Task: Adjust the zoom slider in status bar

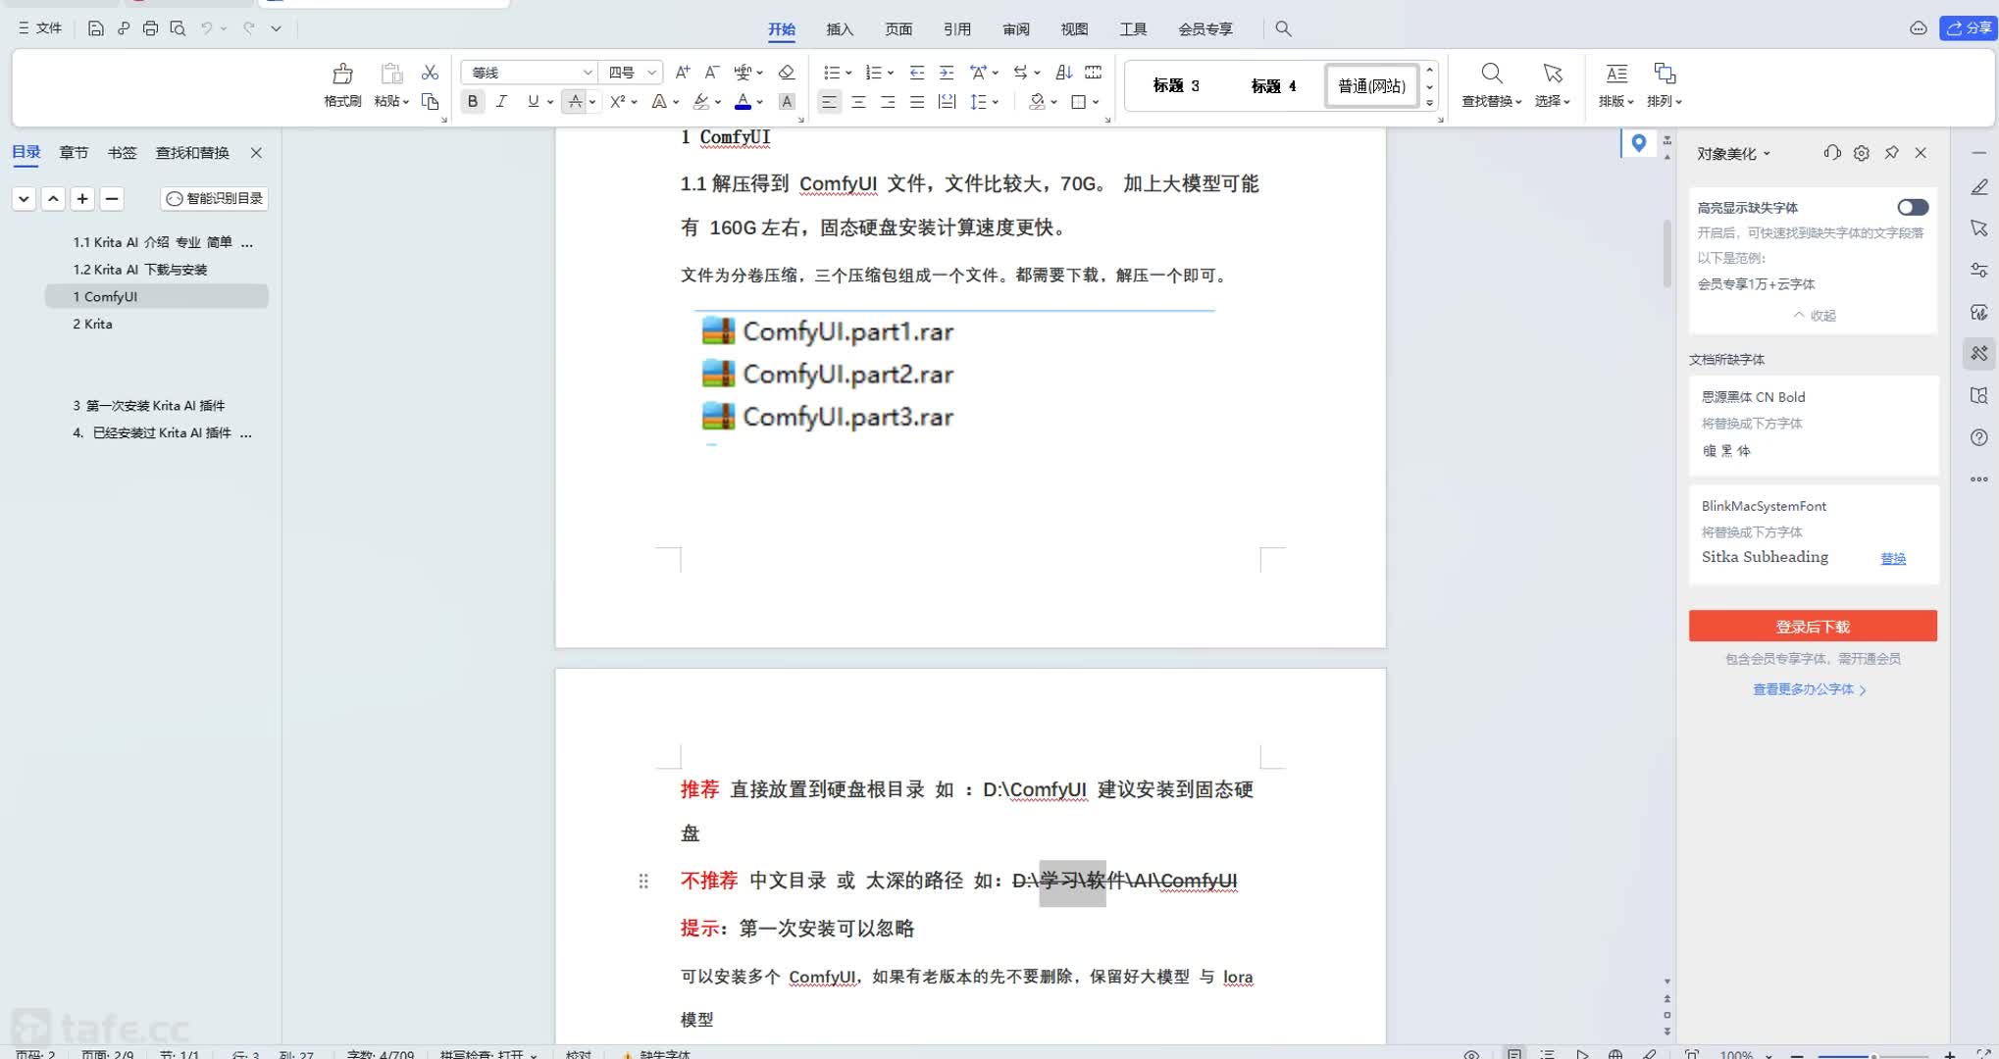Action: (x=1873, y=1055)
